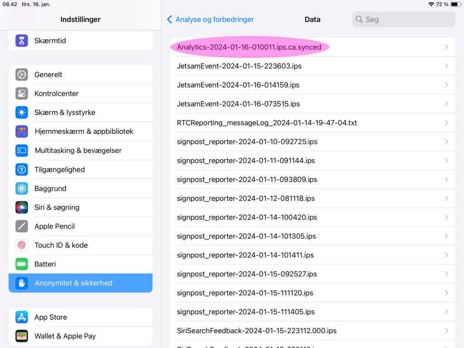The width and height of the screenshot is (464, 348).
Task: Focus the Søg search field
Action: [404, 19]
